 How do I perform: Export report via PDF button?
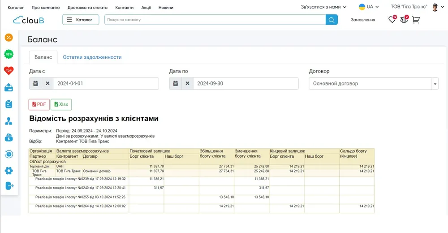[x=39, y=104]
